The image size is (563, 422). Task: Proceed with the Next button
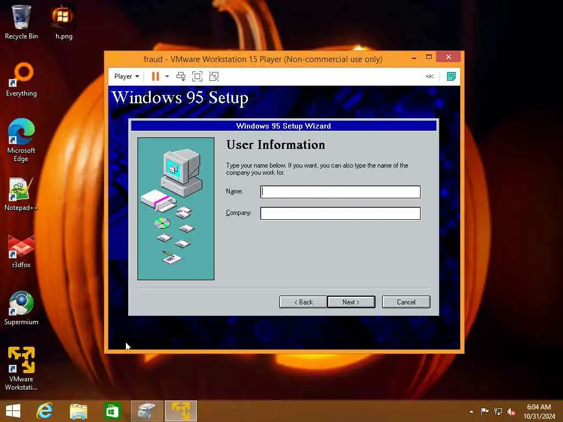[351, 302]
